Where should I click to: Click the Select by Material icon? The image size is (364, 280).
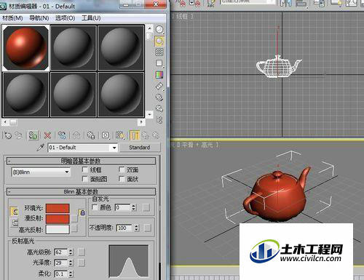[159, 108]
